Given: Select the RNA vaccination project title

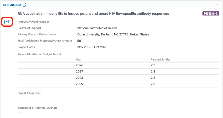Looking at the screenshot, I should click(x=93, y=14).
